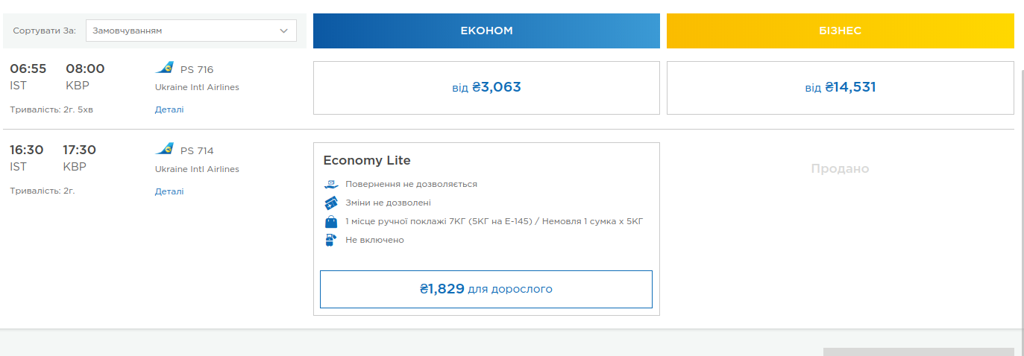The image size is (1024, 356).
Task: Click the airline logo beside PS 716
Action: pyautogui.click(x=164, y=69)
